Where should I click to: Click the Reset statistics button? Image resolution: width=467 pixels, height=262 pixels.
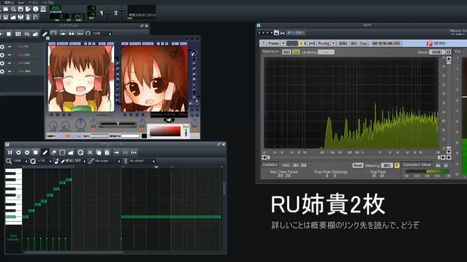pyautogui.click(x=358, y=165)
